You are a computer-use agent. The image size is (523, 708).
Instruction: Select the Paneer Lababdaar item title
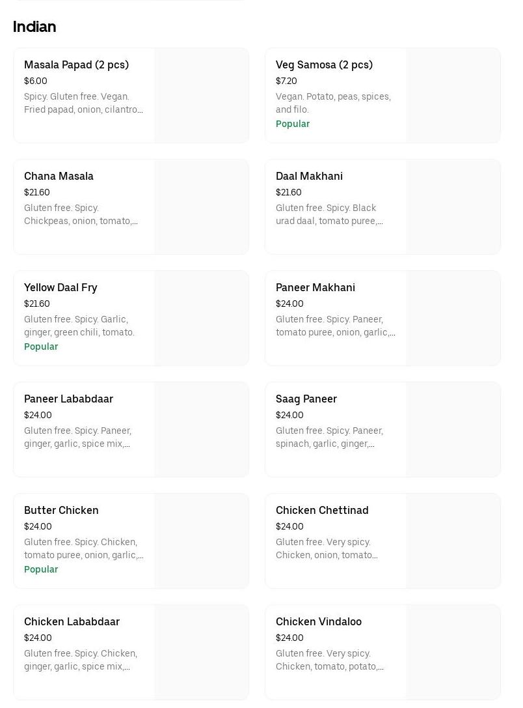click(x=68, y=399)
